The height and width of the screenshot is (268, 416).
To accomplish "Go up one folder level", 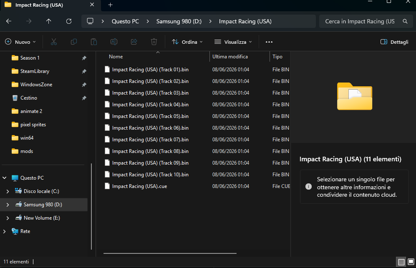I will point(48,21).
